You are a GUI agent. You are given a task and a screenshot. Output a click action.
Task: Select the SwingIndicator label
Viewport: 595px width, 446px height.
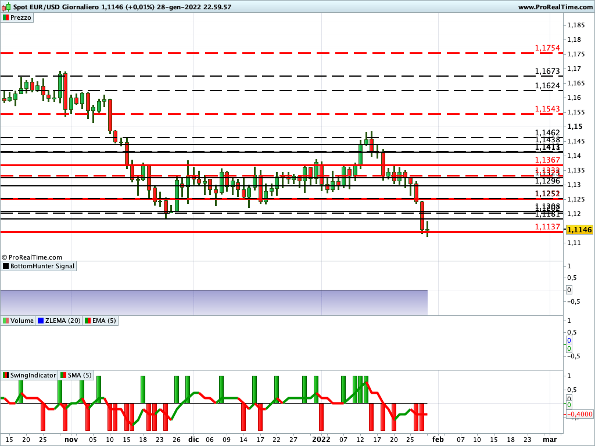pos(33,375)
